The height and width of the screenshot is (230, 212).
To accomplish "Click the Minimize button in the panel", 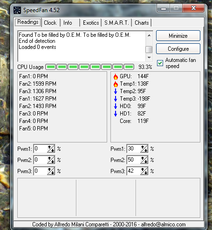I will [178, 36].
